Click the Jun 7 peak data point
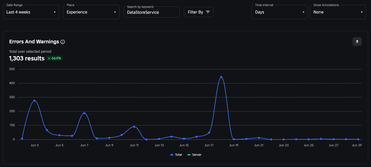 point(84,113)
